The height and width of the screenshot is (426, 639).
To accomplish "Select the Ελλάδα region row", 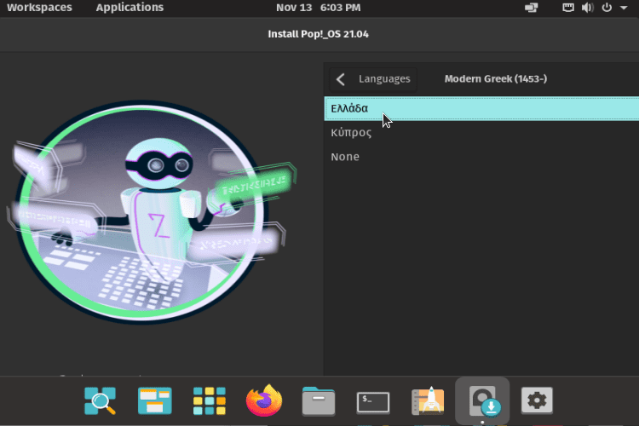I will (481, 108).
